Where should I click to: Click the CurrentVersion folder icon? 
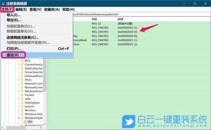pyautogui.click(x=22, y=65)
